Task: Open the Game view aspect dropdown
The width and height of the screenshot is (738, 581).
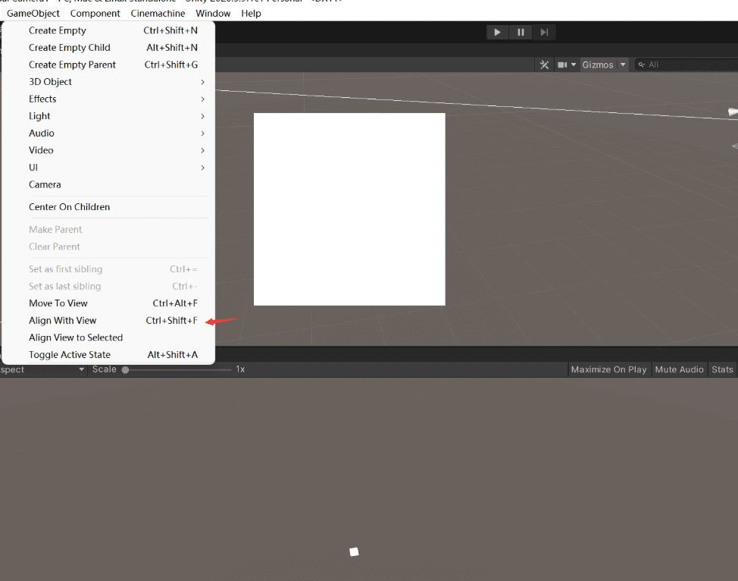Action: (x=42, y=369)
